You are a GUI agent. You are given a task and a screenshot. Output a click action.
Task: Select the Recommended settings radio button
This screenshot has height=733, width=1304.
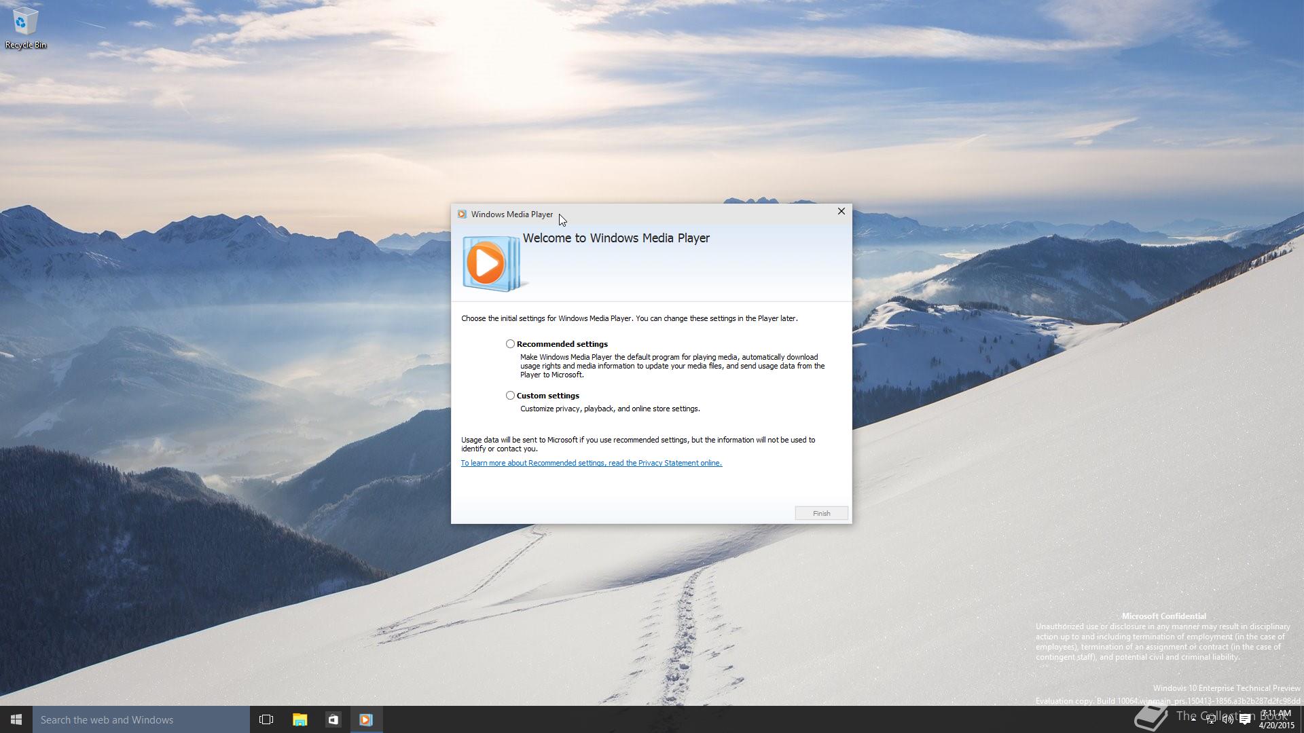pos(510,344)
